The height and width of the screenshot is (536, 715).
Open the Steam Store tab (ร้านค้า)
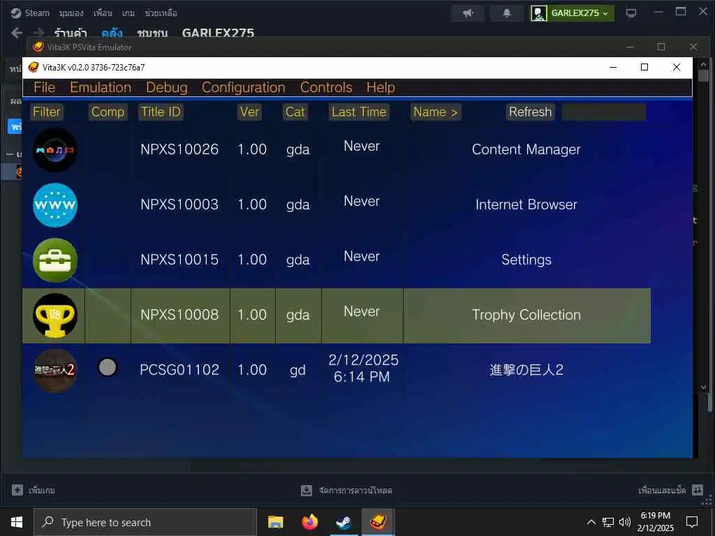71,33
